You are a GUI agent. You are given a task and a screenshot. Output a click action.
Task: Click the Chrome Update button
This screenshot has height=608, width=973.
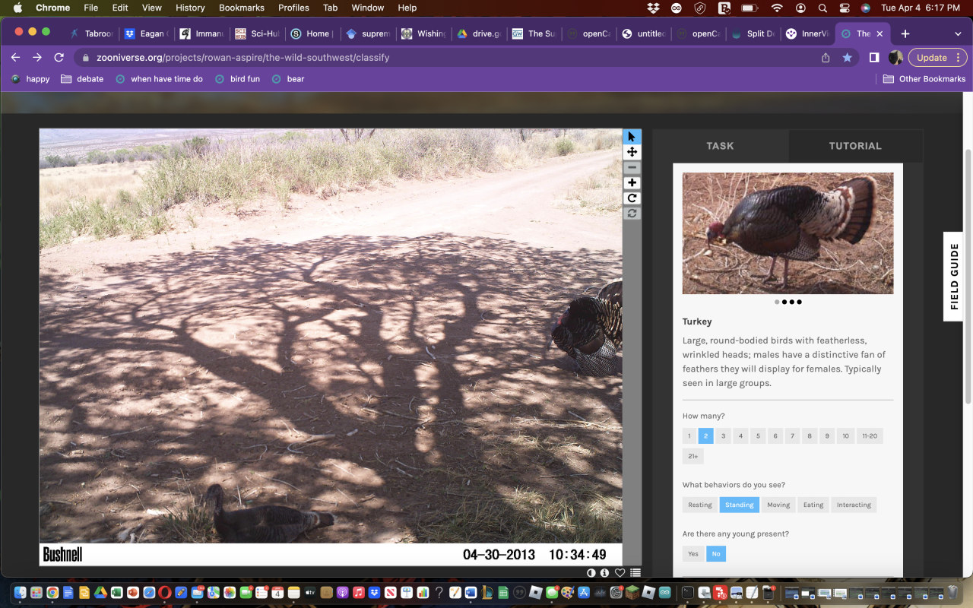[938, 58]
